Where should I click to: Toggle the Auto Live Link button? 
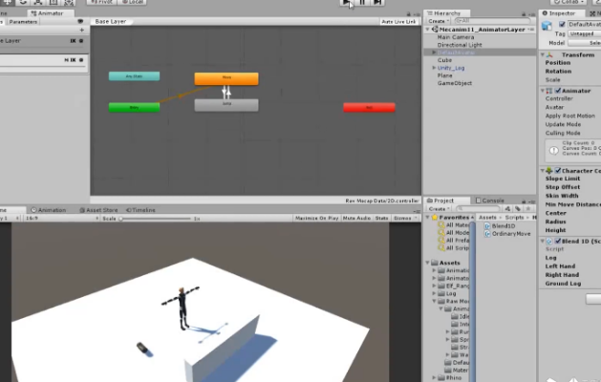coord(398,21)
